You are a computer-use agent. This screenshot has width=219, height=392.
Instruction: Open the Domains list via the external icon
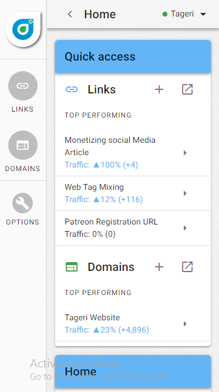(x=187, y=267)
